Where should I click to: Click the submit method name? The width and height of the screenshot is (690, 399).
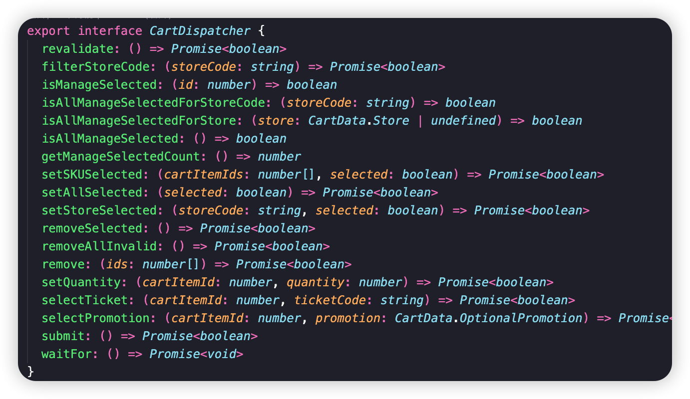point(63,336)
